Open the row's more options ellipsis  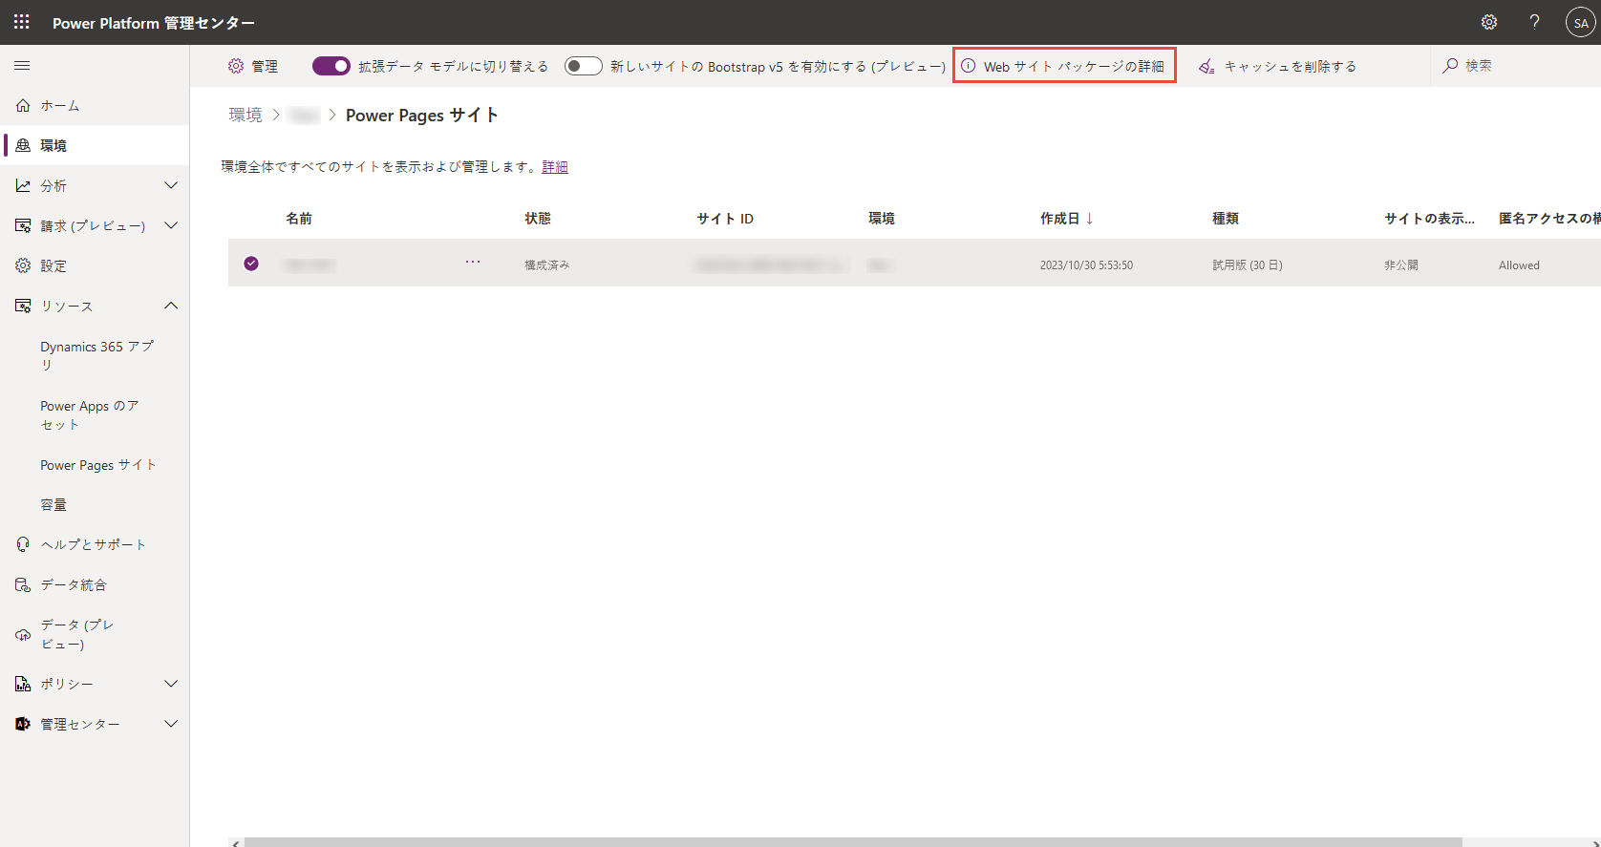[473, 262]
